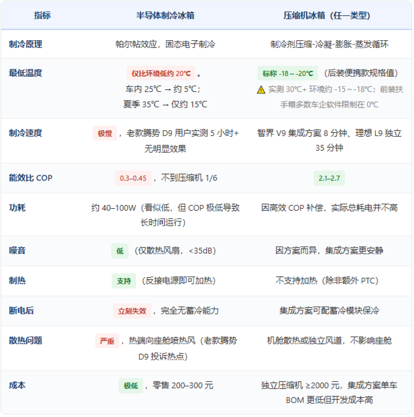Click the 指标 column header
The width and height of the screenshot is (414, 417).
[42, 15]
